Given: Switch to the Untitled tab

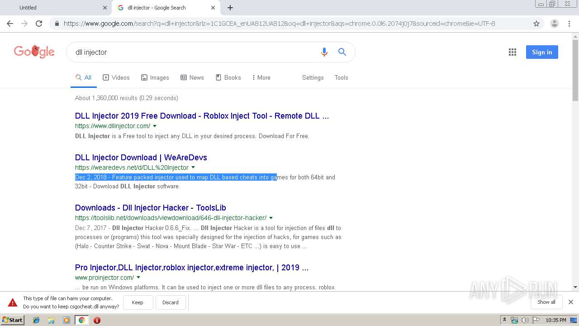Looking at the screenshot, I should (56, 8).
